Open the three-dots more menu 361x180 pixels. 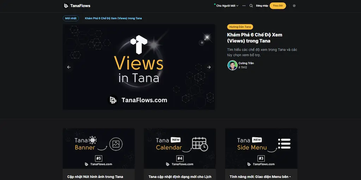[x=244, y=6]
